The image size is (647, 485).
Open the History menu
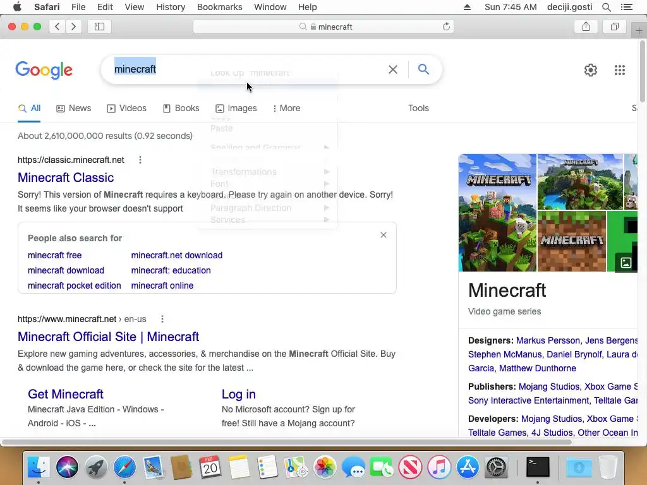[x=171, y=7]
